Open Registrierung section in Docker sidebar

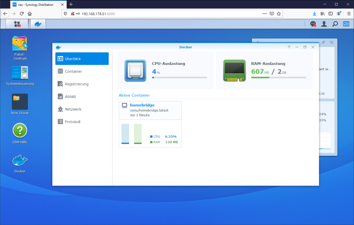pos(82,84)
